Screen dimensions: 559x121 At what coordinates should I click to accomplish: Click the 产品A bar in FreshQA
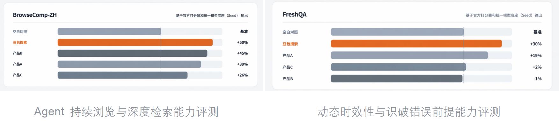(409, 55)
